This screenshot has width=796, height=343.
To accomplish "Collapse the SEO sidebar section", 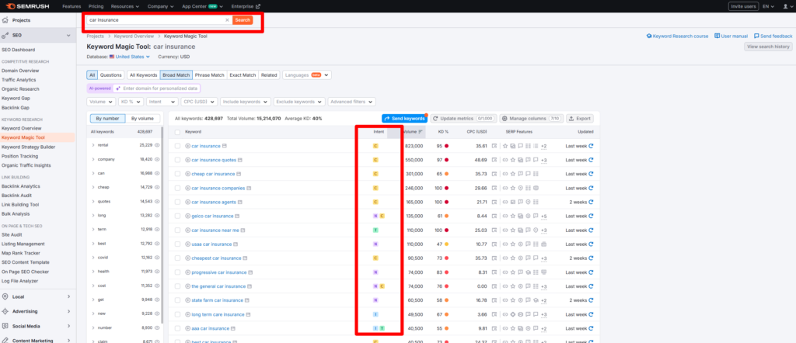I will [x=68, y=36].
